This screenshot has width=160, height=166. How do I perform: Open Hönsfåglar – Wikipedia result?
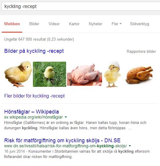pyautogui.click(x=31, y=112)
